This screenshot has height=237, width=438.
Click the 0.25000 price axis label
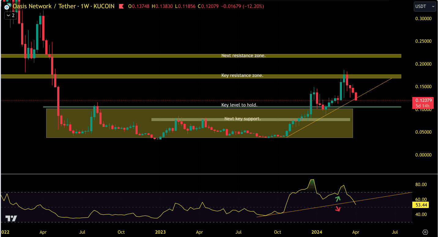coord(423,41)
